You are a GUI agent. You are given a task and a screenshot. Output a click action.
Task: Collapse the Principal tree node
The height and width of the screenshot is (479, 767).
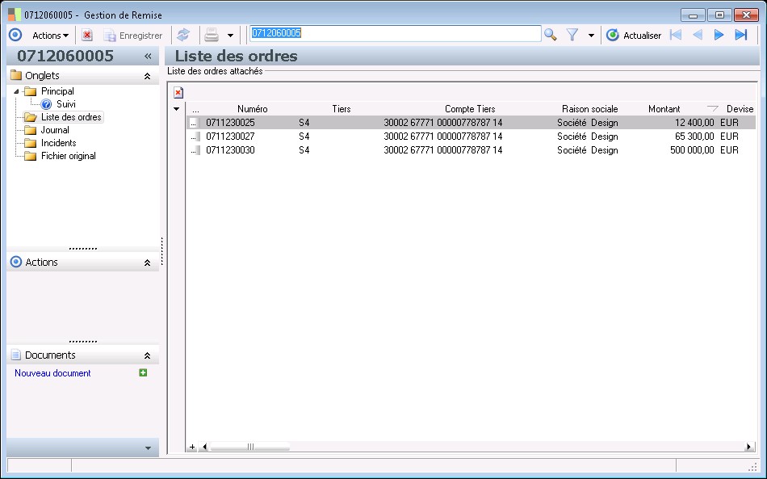[15, 91]
